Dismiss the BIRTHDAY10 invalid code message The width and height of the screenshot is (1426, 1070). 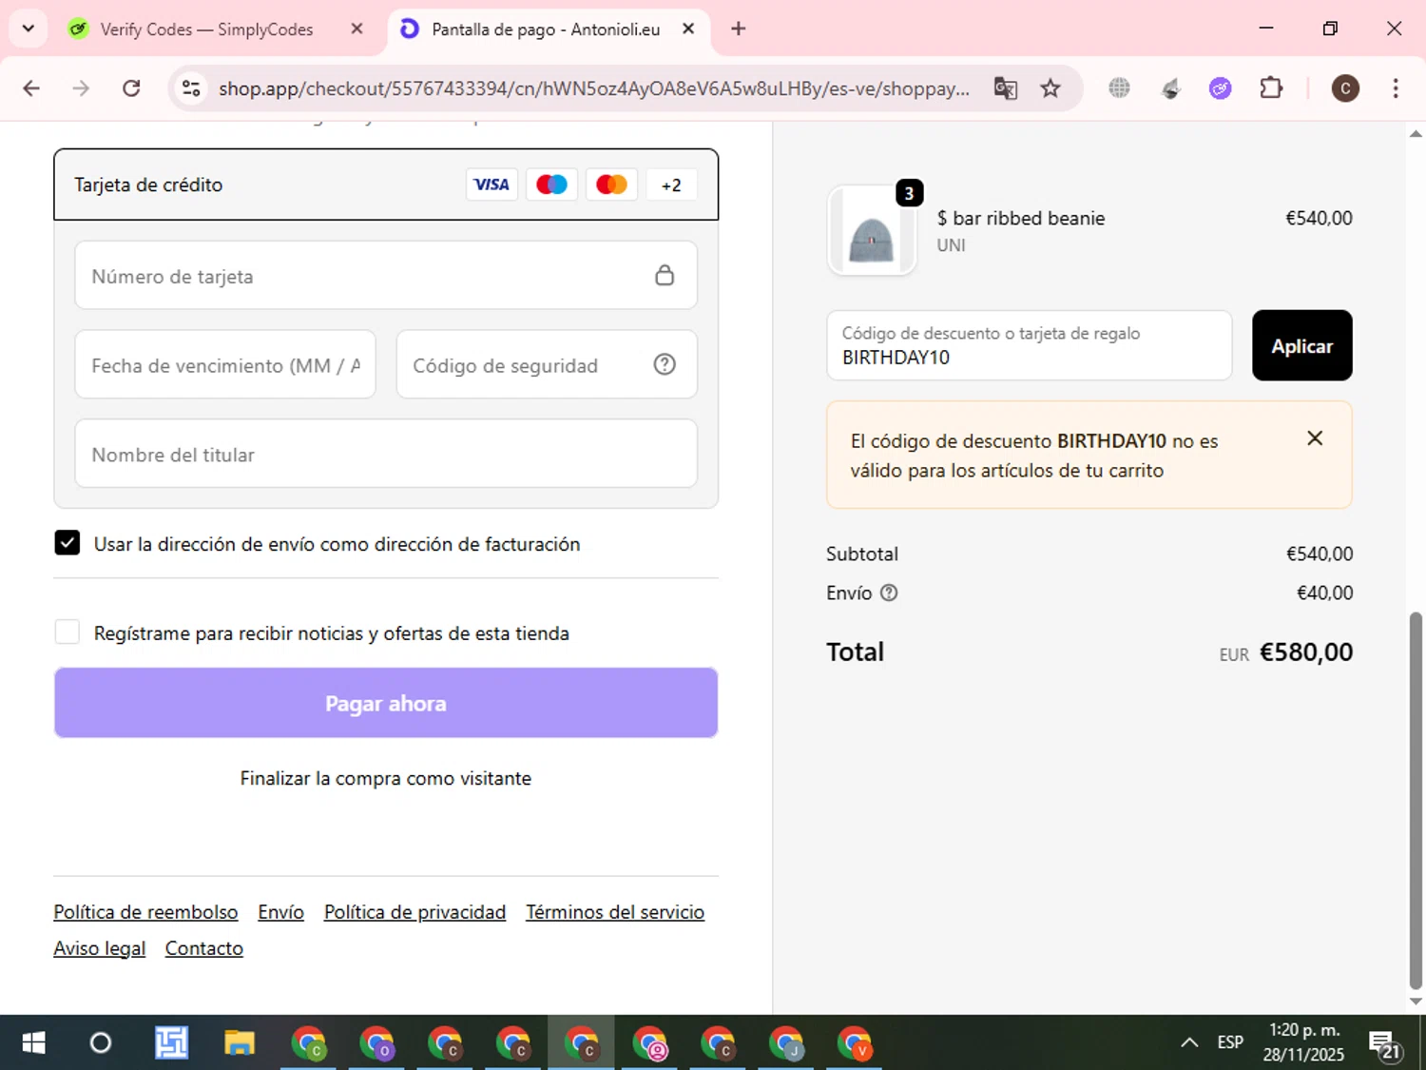(x=1315, y=438)
